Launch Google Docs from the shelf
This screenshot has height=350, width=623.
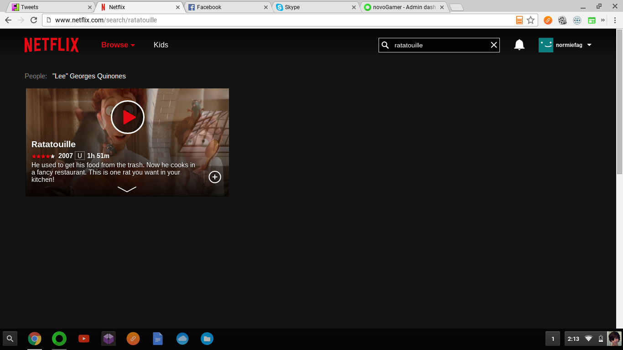coord(158,339)
